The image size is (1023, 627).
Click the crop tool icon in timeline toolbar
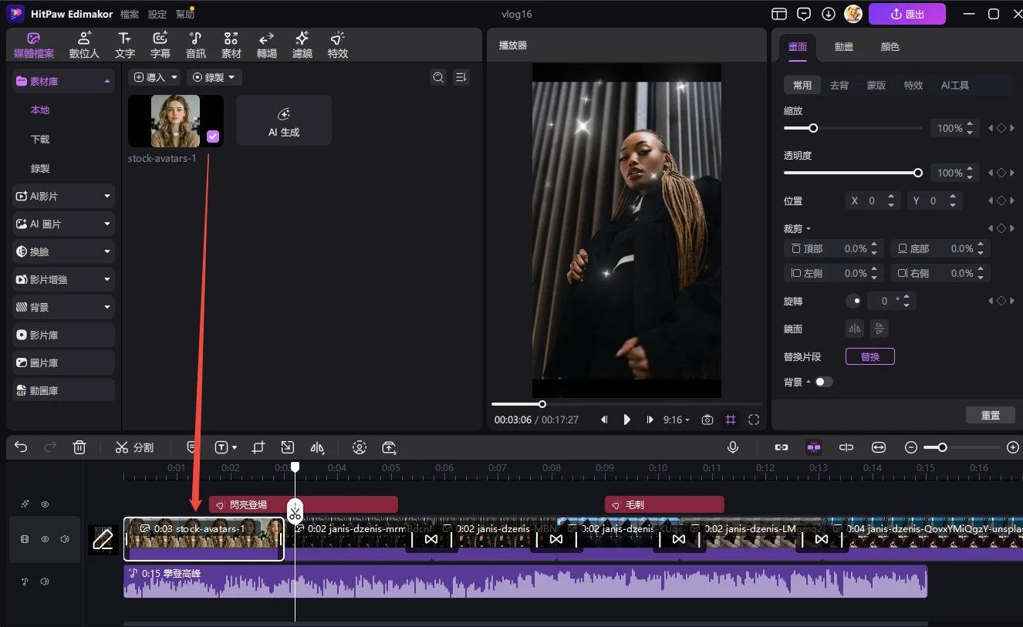258,447
